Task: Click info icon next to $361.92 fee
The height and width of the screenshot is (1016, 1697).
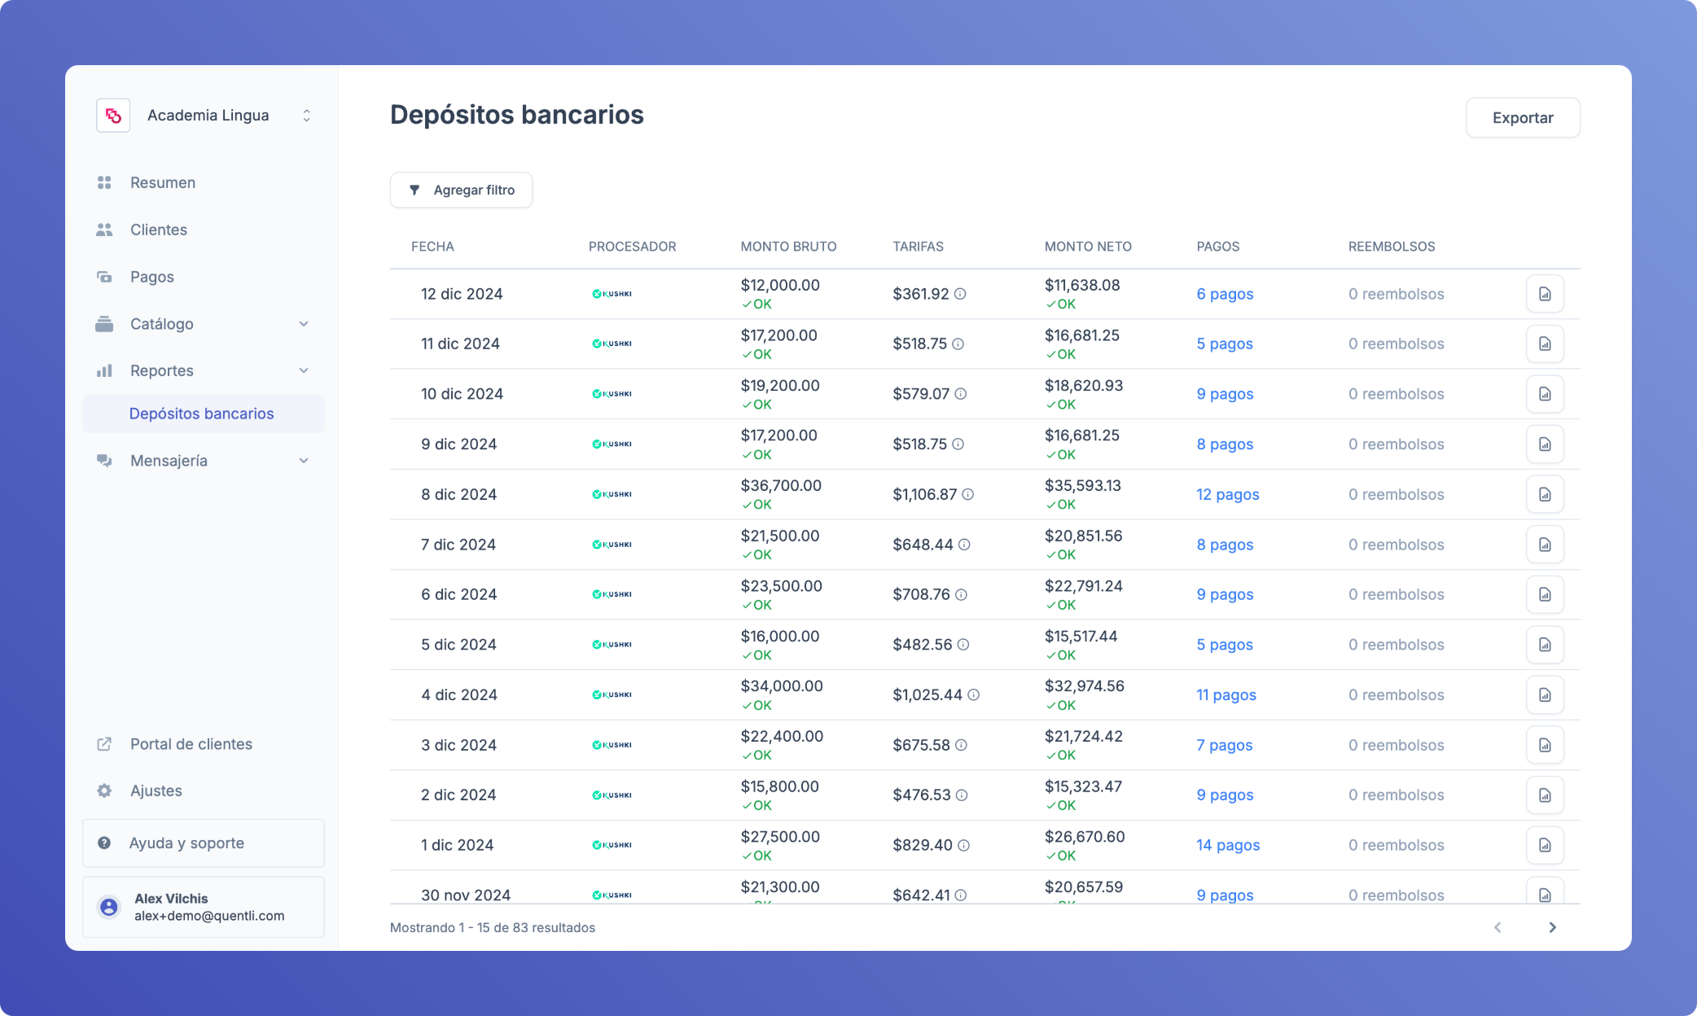Action: click(960, 294)
